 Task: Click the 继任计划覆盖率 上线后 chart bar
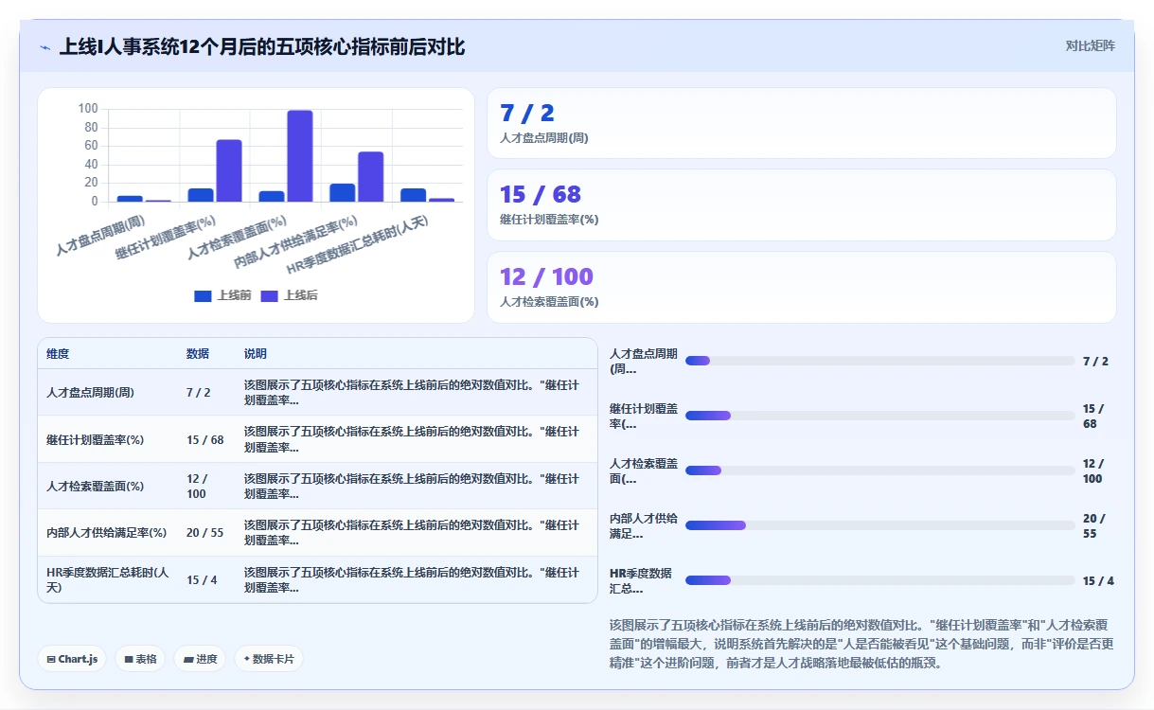pyautogui.click(x=229, y=170)
